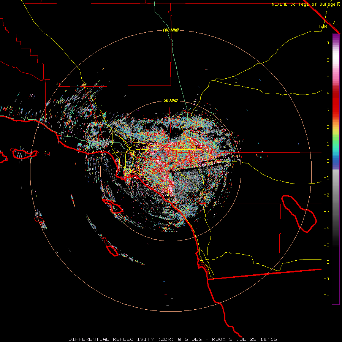The width and height of the screenshot is (342, 342).
Task: Click the '100 NMI' range ring label
Action: pyautogui.click(x=171, y=30)
